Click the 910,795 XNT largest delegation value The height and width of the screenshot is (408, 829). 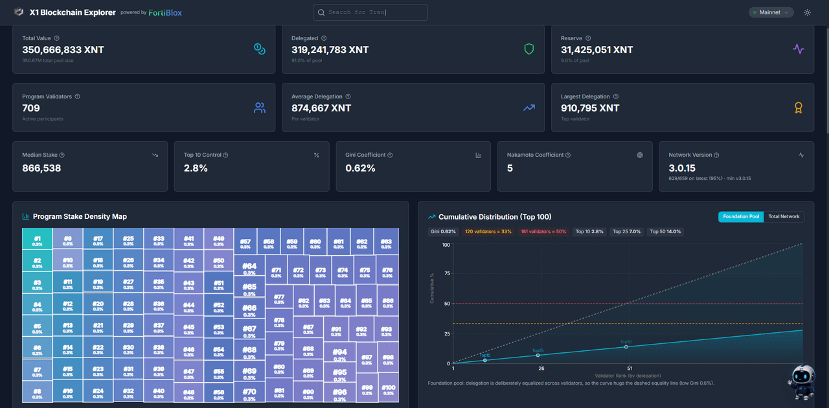tap(590, 108)
